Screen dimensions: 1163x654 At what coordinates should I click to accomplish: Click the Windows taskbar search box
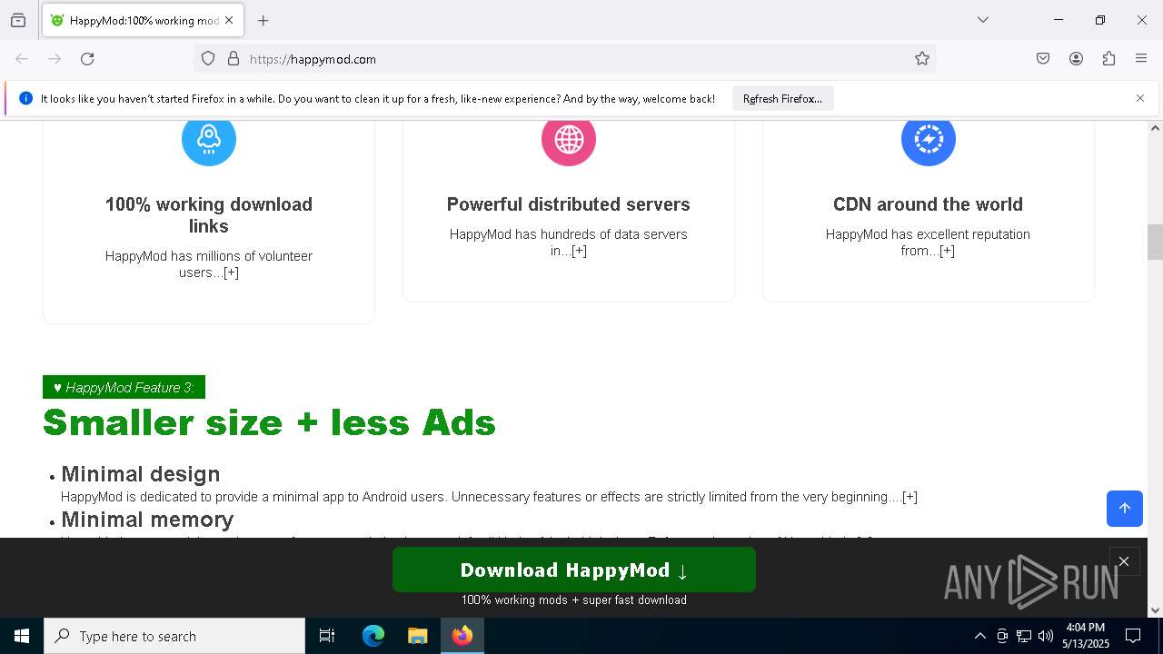point(174,636)
